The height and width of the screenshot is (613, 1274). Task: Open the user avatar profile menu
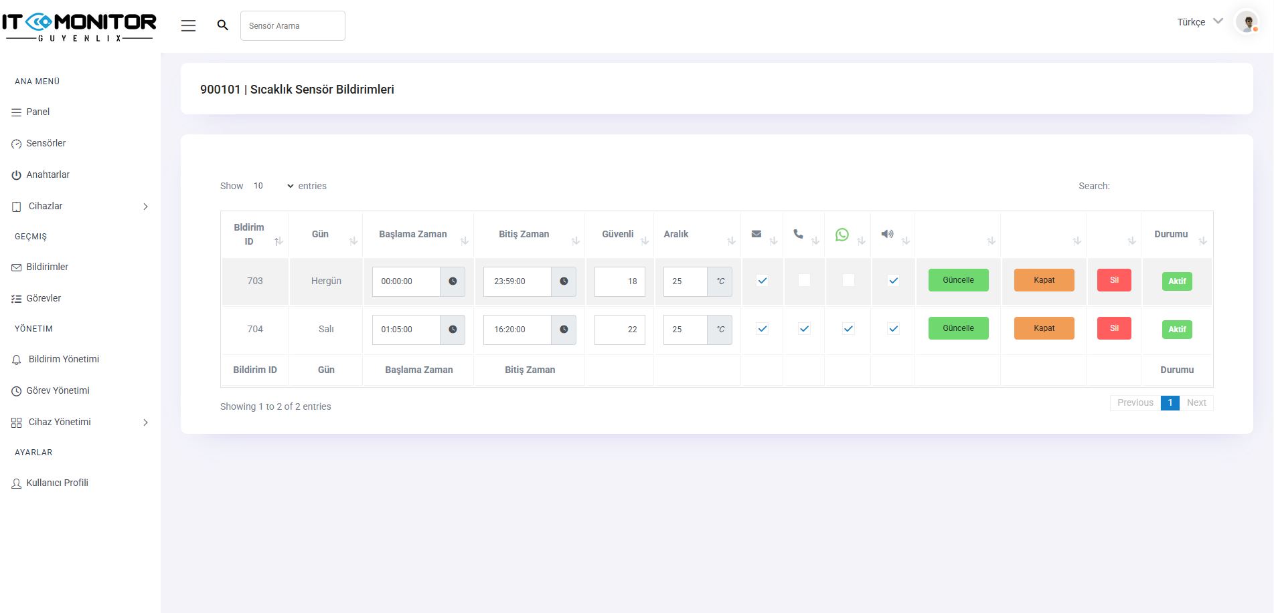[x=1247, y=23]
